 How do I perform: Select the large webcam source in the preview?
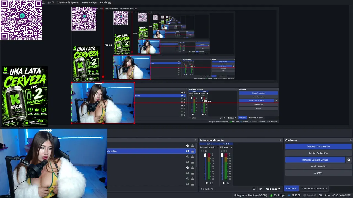[53, 163]
